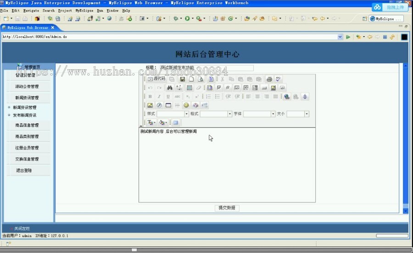The height and width of the screenshot is (253, 413).
Task: Toggle subscript formatting
Action: 188,97
